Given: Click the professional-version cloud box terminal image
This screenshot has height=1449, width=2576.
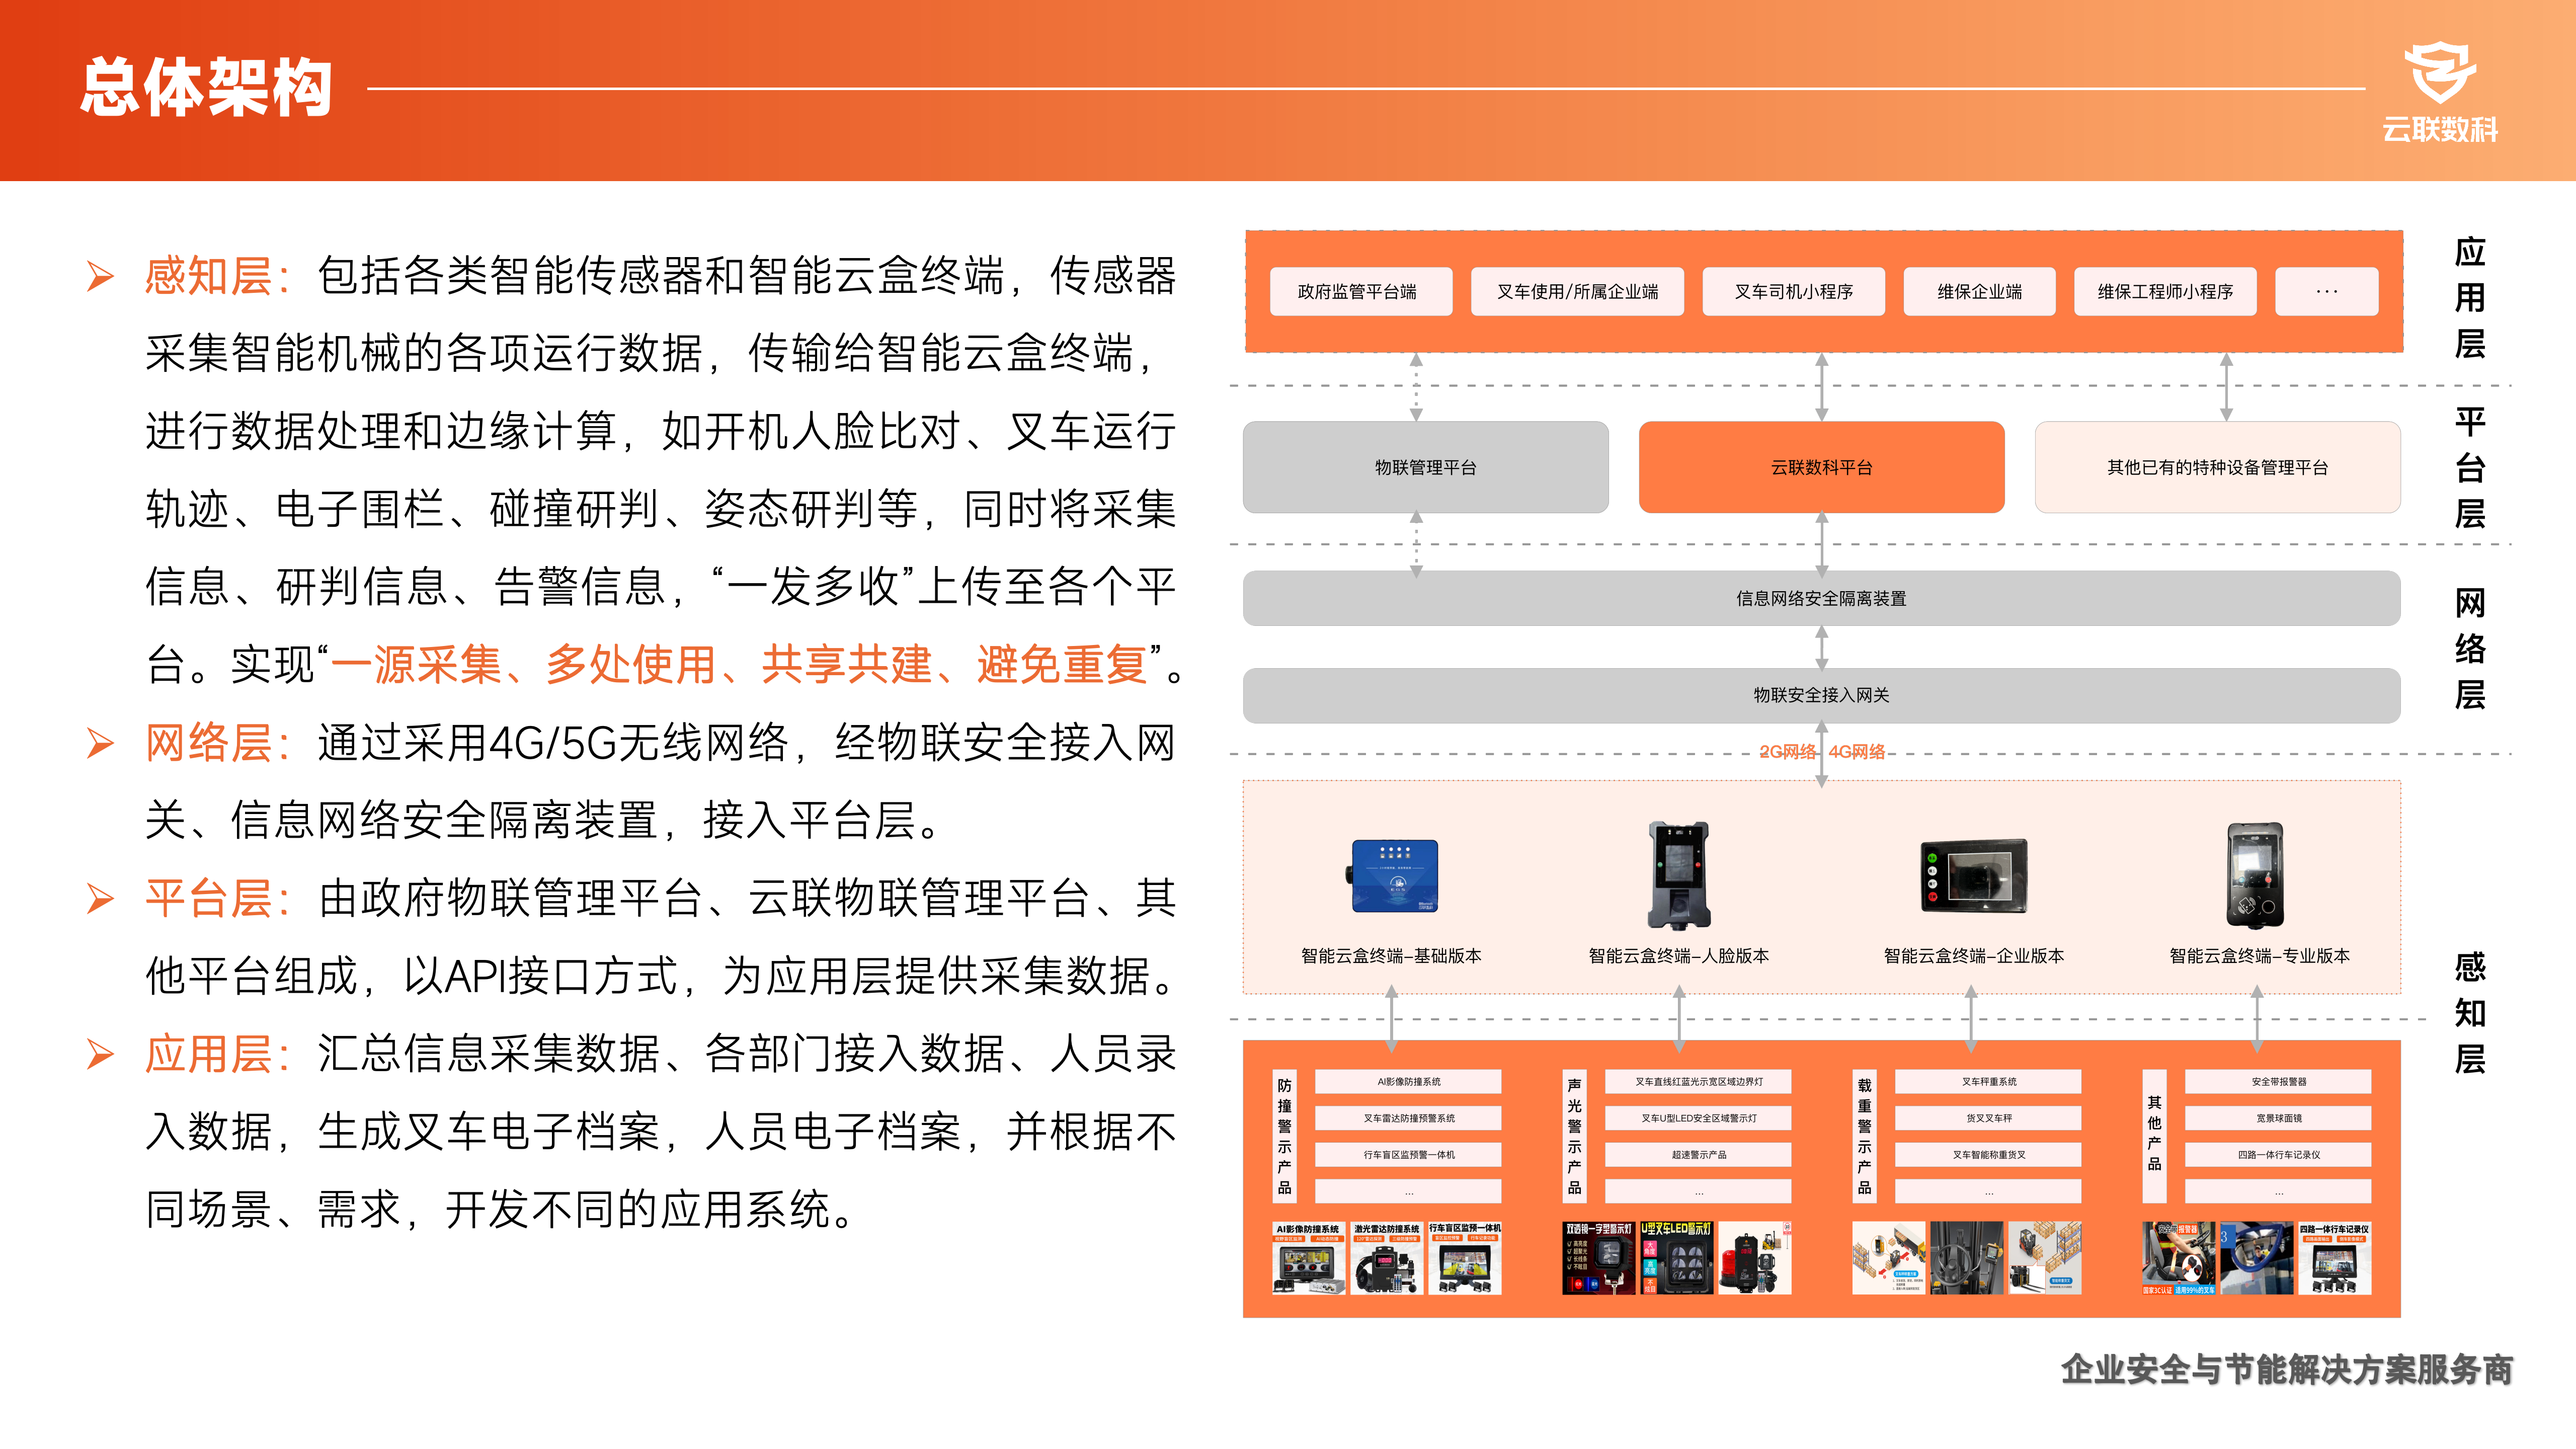Looking at the screenshot, I should click(x=2255, y=875).
